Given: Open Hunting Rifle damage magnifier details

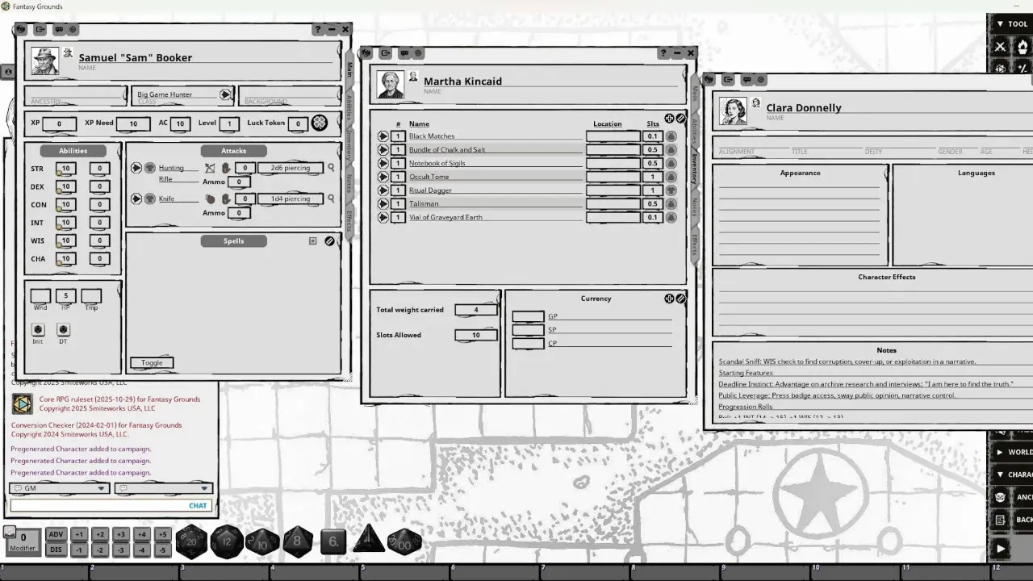Looking at the screenshot, I should click(x=331, y=168).
